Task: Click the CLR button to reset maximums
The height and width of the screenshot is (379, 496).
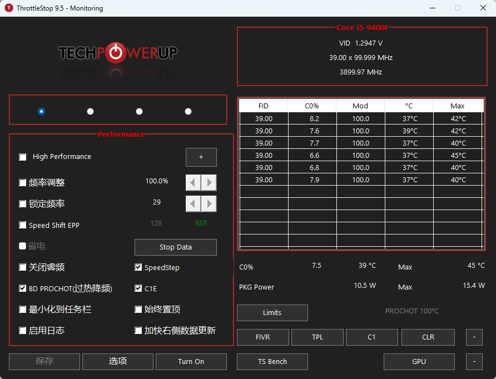Action: click(428, 337)
